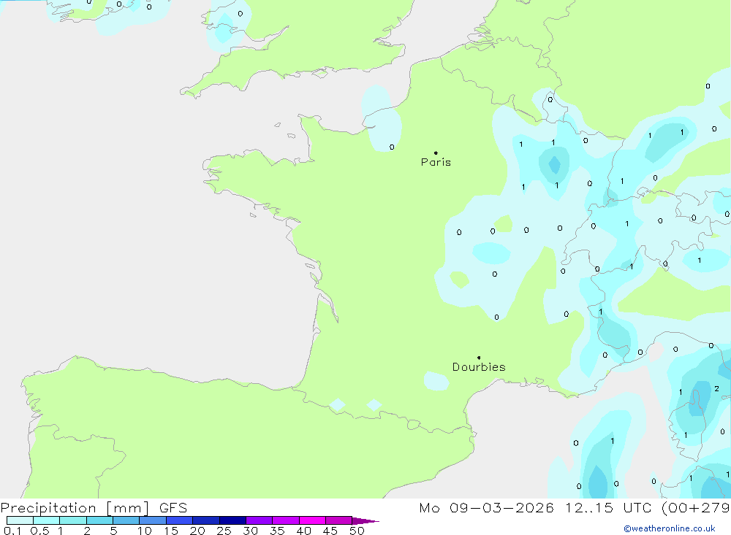Click the '50' legend scale label
Image resolution: width=731 pixels, height=535 pixels.
click(x=357, y=531)
